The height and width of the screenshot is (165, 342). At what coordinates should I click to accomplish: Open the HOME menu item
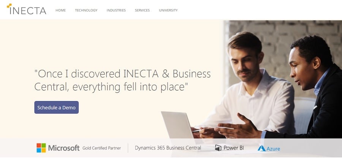tap(60, 10)
